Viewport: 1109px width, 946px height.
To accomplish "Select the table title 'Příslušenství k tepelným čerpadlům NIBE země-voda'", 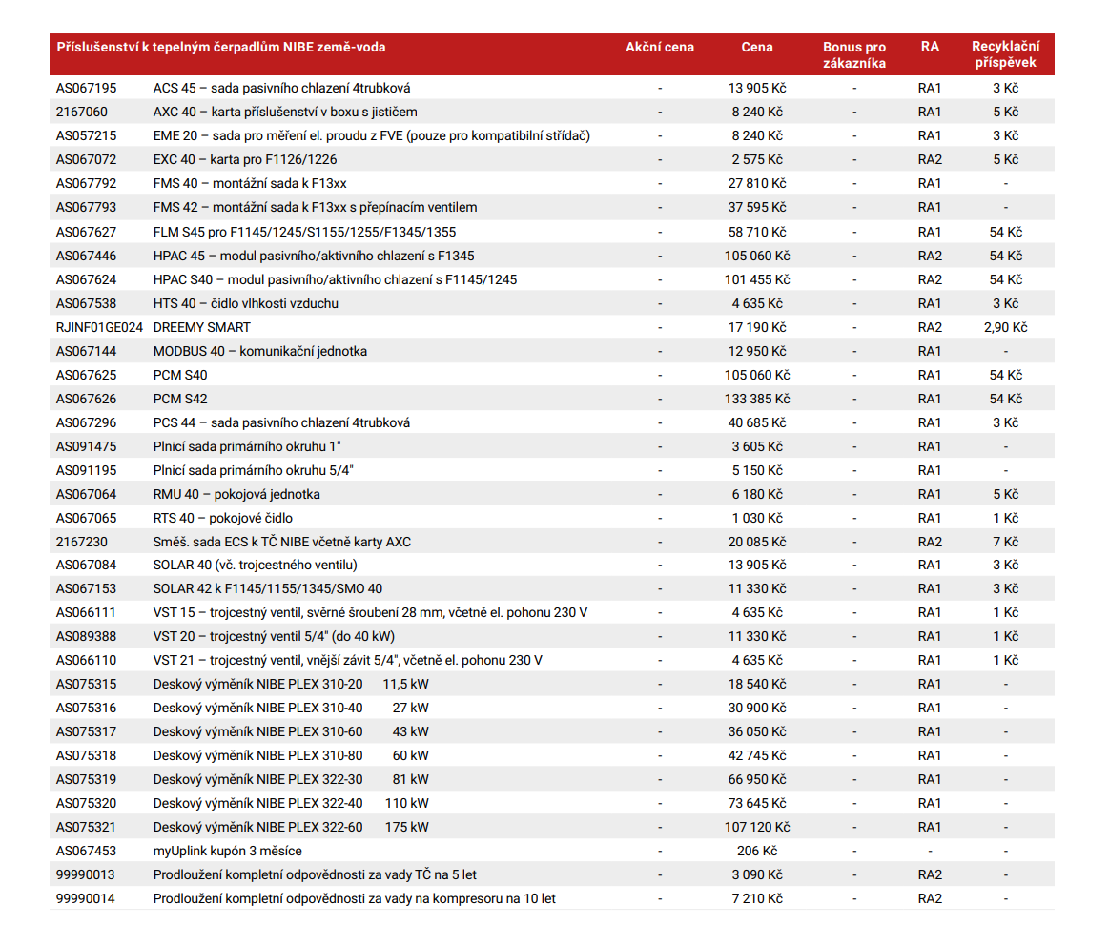I will click(221, 48).
